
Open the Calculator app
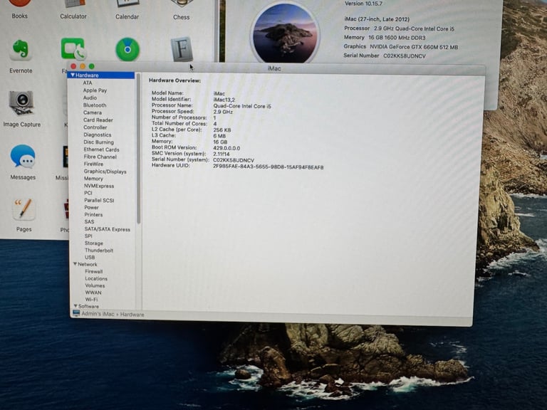73,4
